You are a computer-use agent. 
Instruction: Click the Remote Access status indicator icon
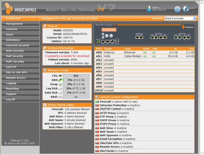97,147
